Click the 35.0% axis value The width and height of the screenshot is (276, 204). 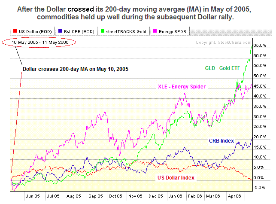tap(260, 106)
